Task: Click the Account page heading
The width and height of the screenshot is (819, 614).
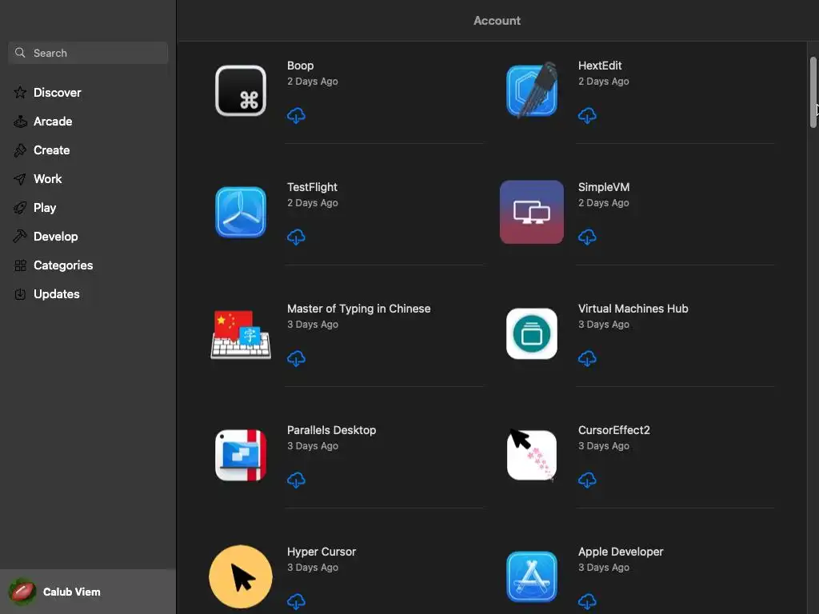Action: pyautogui.click(x=497, y=21)
